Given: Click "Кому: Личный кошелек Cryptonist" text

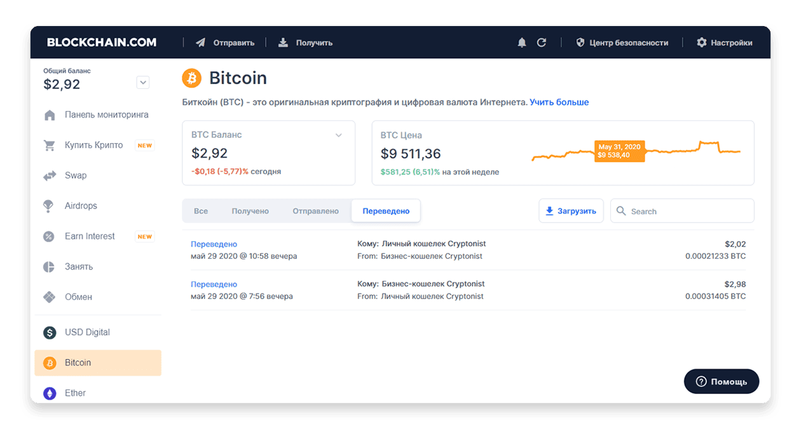Looking at the screenshot, I should pos(421,244).
